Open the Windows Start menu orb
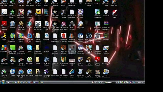 [3, 82]
